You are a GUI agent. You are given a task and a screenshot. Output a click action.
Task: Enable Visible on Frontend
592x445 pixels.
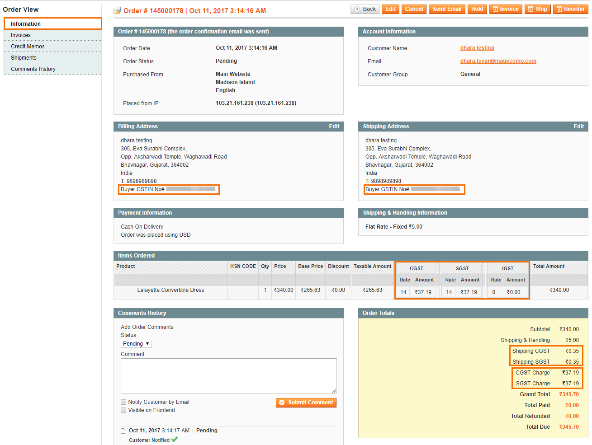(x=123, y=410)
